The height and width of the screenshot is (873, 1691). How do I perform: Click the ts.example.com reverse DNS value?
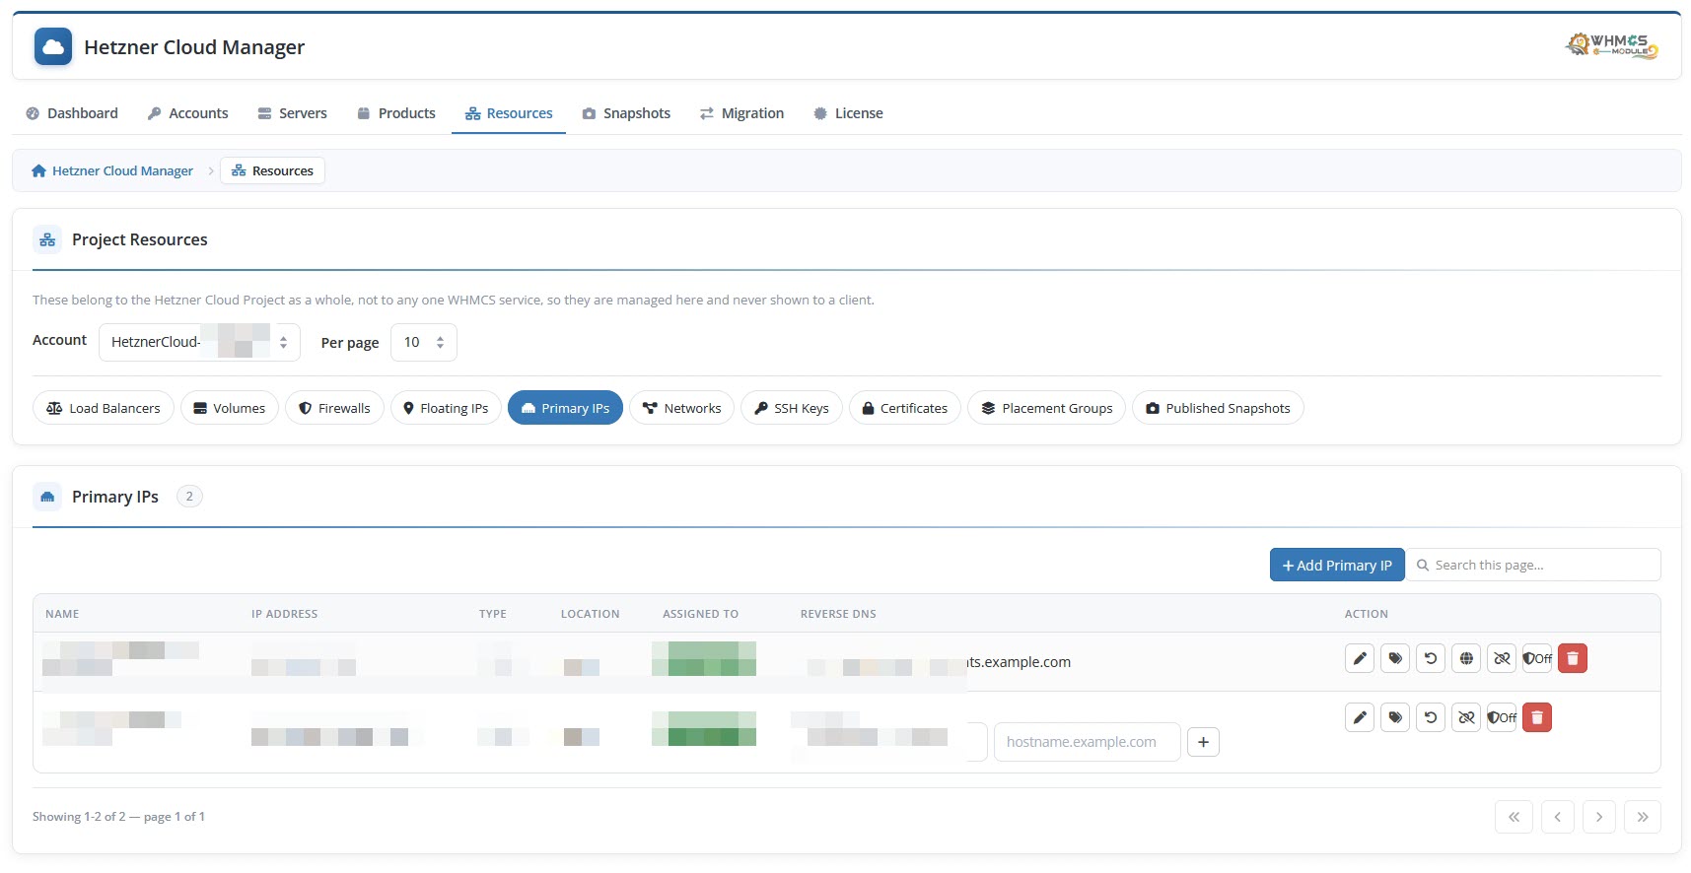tap(1019, 662)
